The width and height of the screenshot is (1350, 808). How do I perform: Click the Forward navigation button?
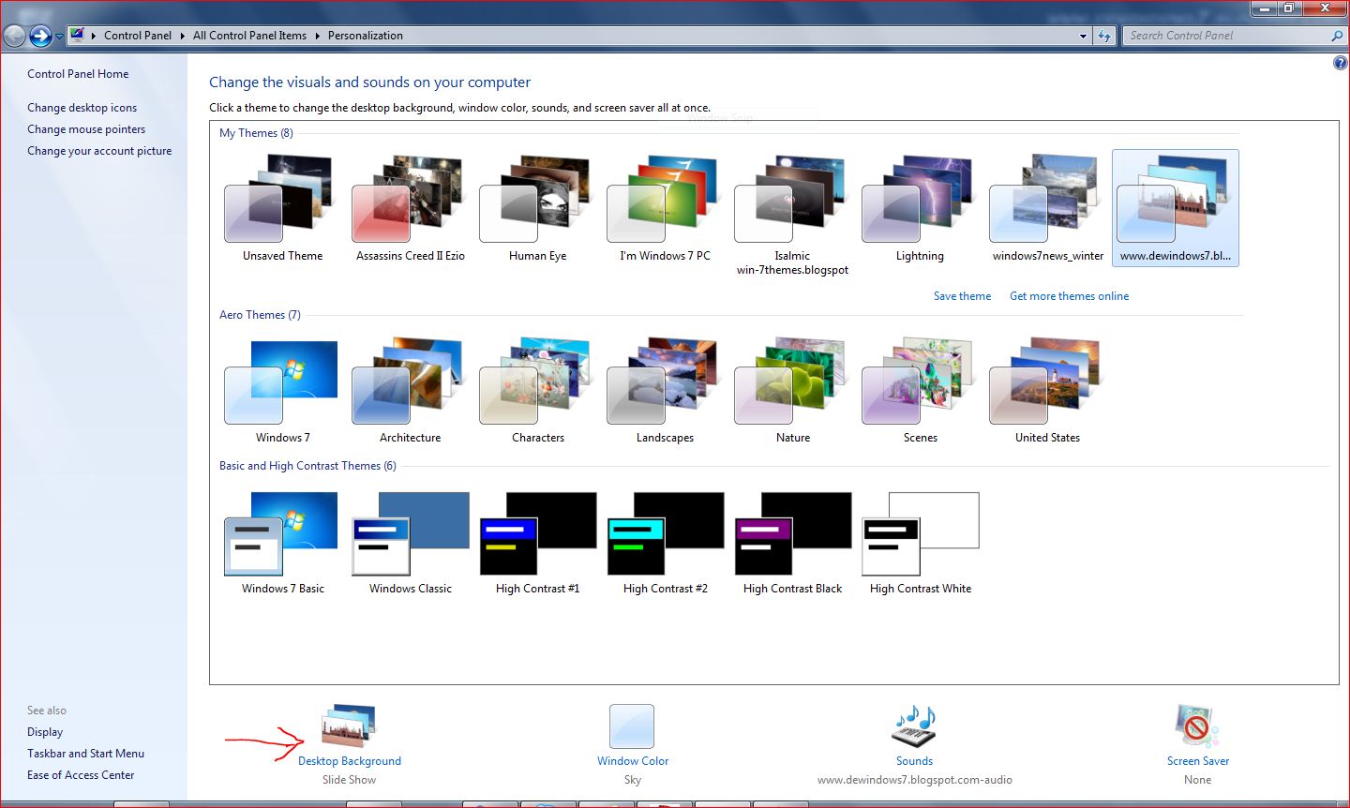[40, 36]
